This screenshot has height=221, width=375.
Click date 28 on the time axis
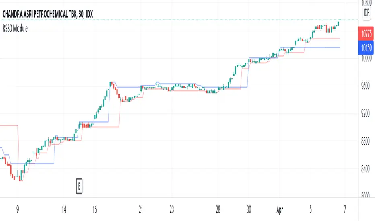218,209
